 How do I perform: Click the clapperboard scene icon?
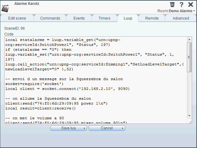pyautogui.click(x=5, y=9)
